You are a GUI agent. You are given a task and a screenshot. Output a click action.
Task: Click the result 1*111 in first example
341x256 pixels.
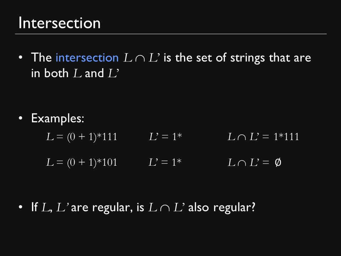point(286,137)
